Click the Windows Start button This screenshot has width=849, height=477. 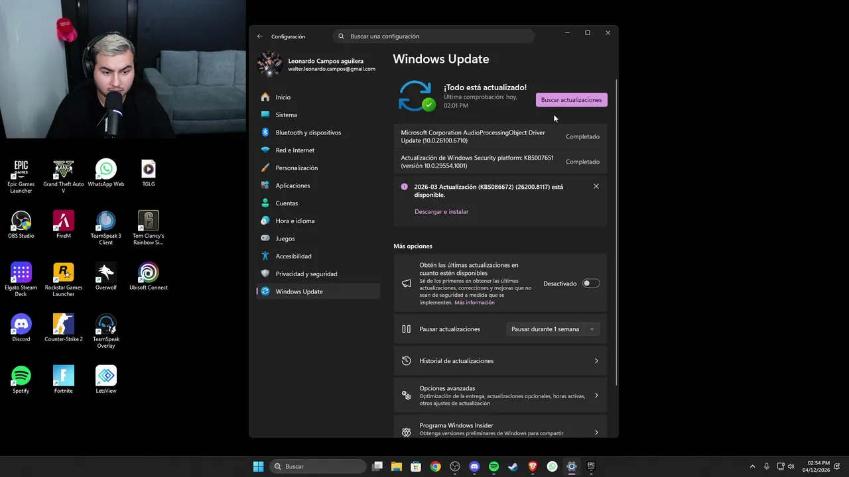click(x=258, y=466)
